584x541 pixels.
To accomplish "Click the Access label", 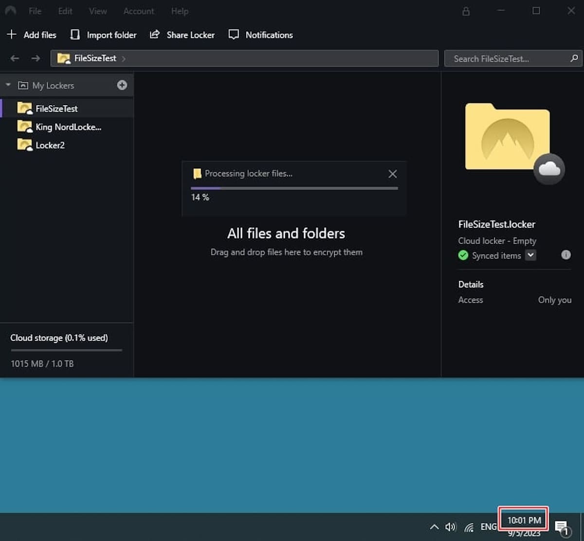I will 471,300.
